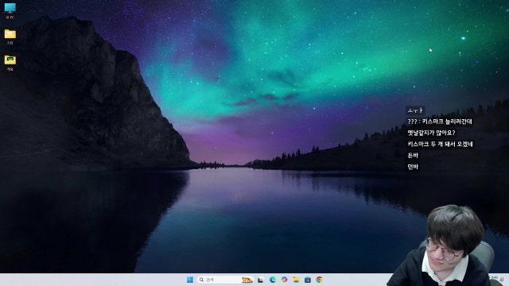Click the magnifier icon in search box

[201, 280]
